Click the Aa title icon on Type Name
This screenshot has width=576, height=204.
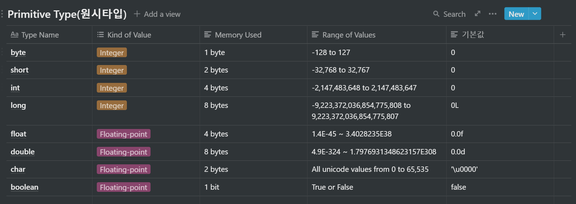[14, 35]
